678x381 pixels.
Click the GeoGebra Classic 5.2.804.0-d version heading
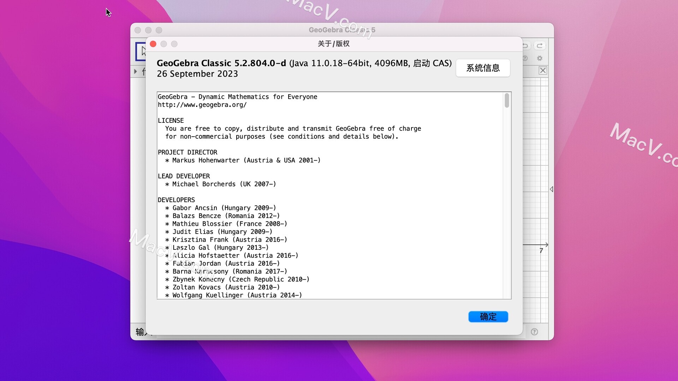pos(221,63)
